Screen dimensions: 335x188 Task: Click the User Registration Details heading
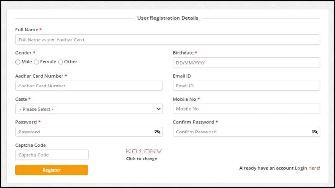[x=167, y=18]
